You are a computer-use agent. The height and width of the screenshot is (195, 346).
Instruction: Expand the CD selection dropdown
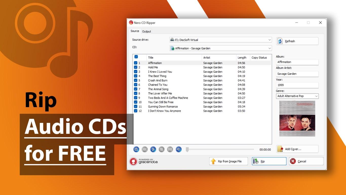tap(220, 48)
